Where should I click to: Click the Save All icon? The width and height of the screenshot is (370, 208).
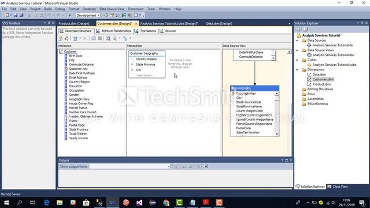pyautogui.click(x=21, y=16)
